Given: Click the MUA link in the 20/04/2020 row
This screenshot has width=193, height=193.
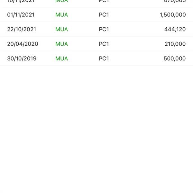Looking at the screenshot, I should (x=61, y=44).
